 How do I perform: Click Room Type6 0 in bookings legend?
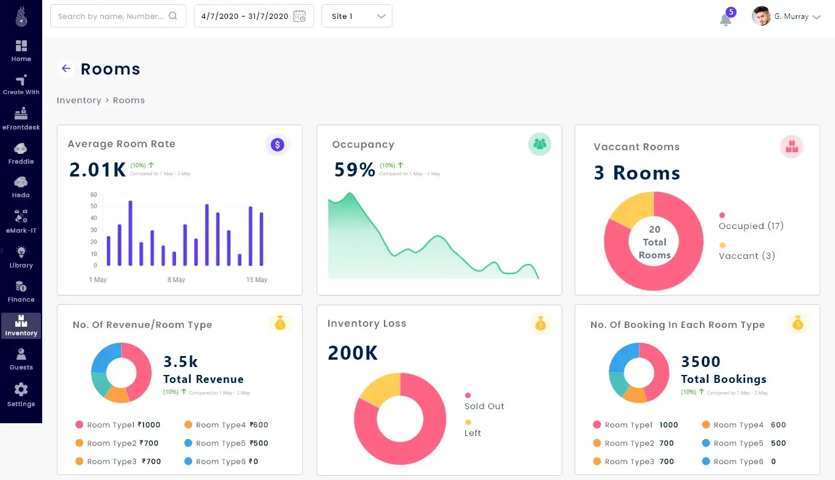point(739,462)
